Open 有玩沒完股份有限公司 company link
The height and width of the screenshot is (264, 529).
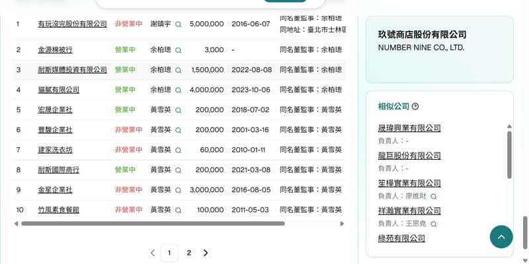(x=72, y=24)
